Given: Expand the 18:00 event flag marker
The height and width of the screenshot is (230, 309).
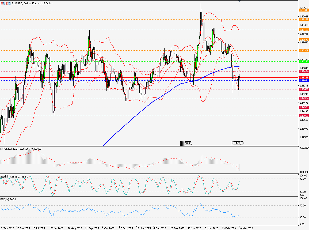Looking at the screenshot, I should click(188, 143).
